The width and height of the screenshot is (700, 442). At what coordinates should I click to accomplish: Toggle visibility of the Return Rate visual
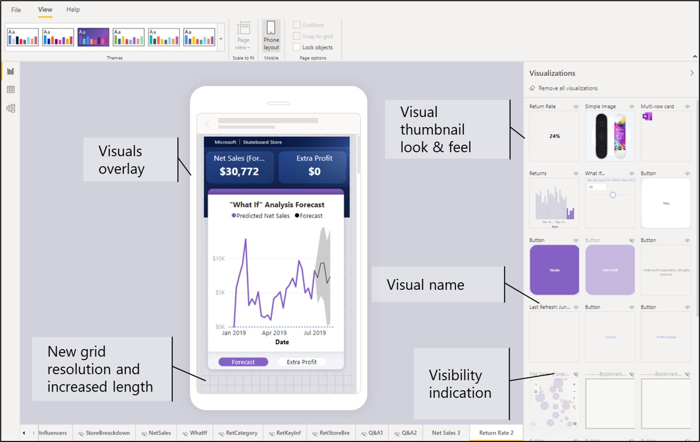[576, 107]
